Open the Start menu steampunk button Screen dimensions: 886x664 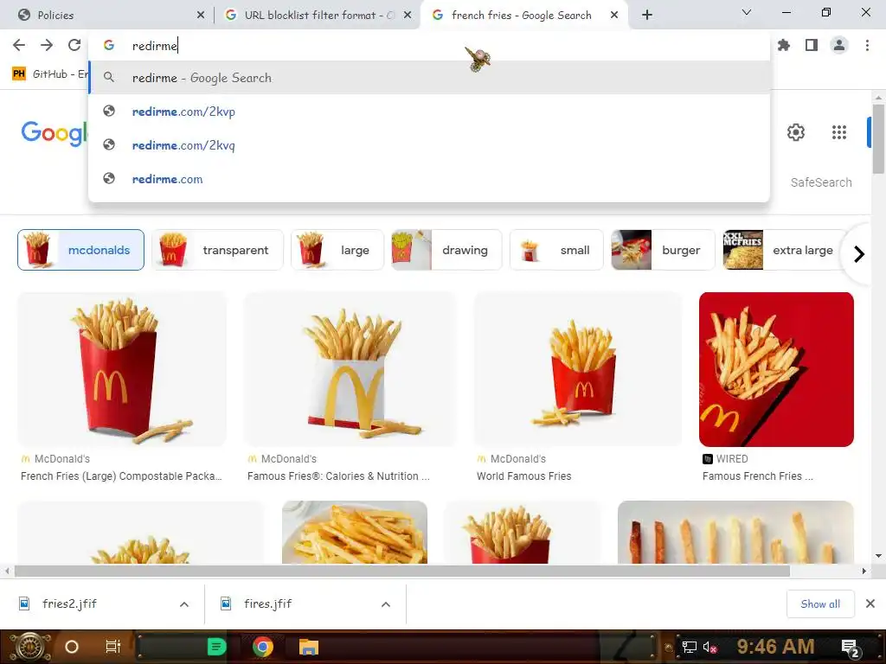click(30, 647)
